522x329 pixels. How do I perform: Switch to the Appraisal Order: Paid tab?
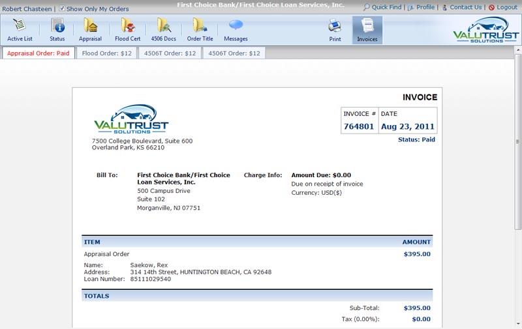(38, 53)
